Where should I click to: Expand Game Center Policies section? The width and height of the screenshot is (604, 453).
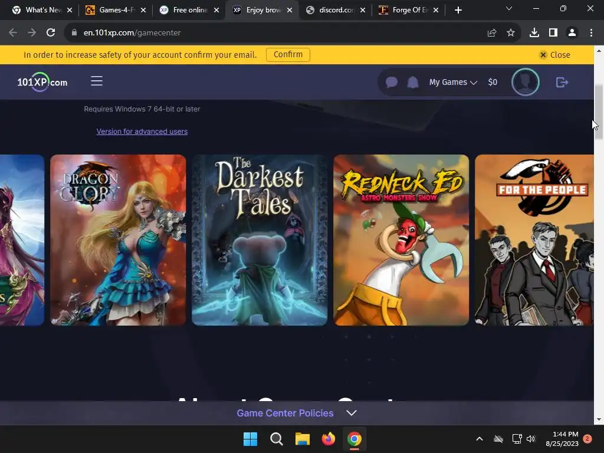tap(297, 413)
